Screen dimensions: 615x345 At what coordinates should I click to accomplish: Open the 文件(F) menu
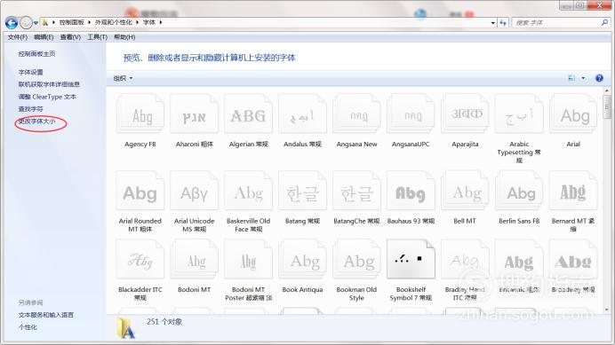pos(18,37)
